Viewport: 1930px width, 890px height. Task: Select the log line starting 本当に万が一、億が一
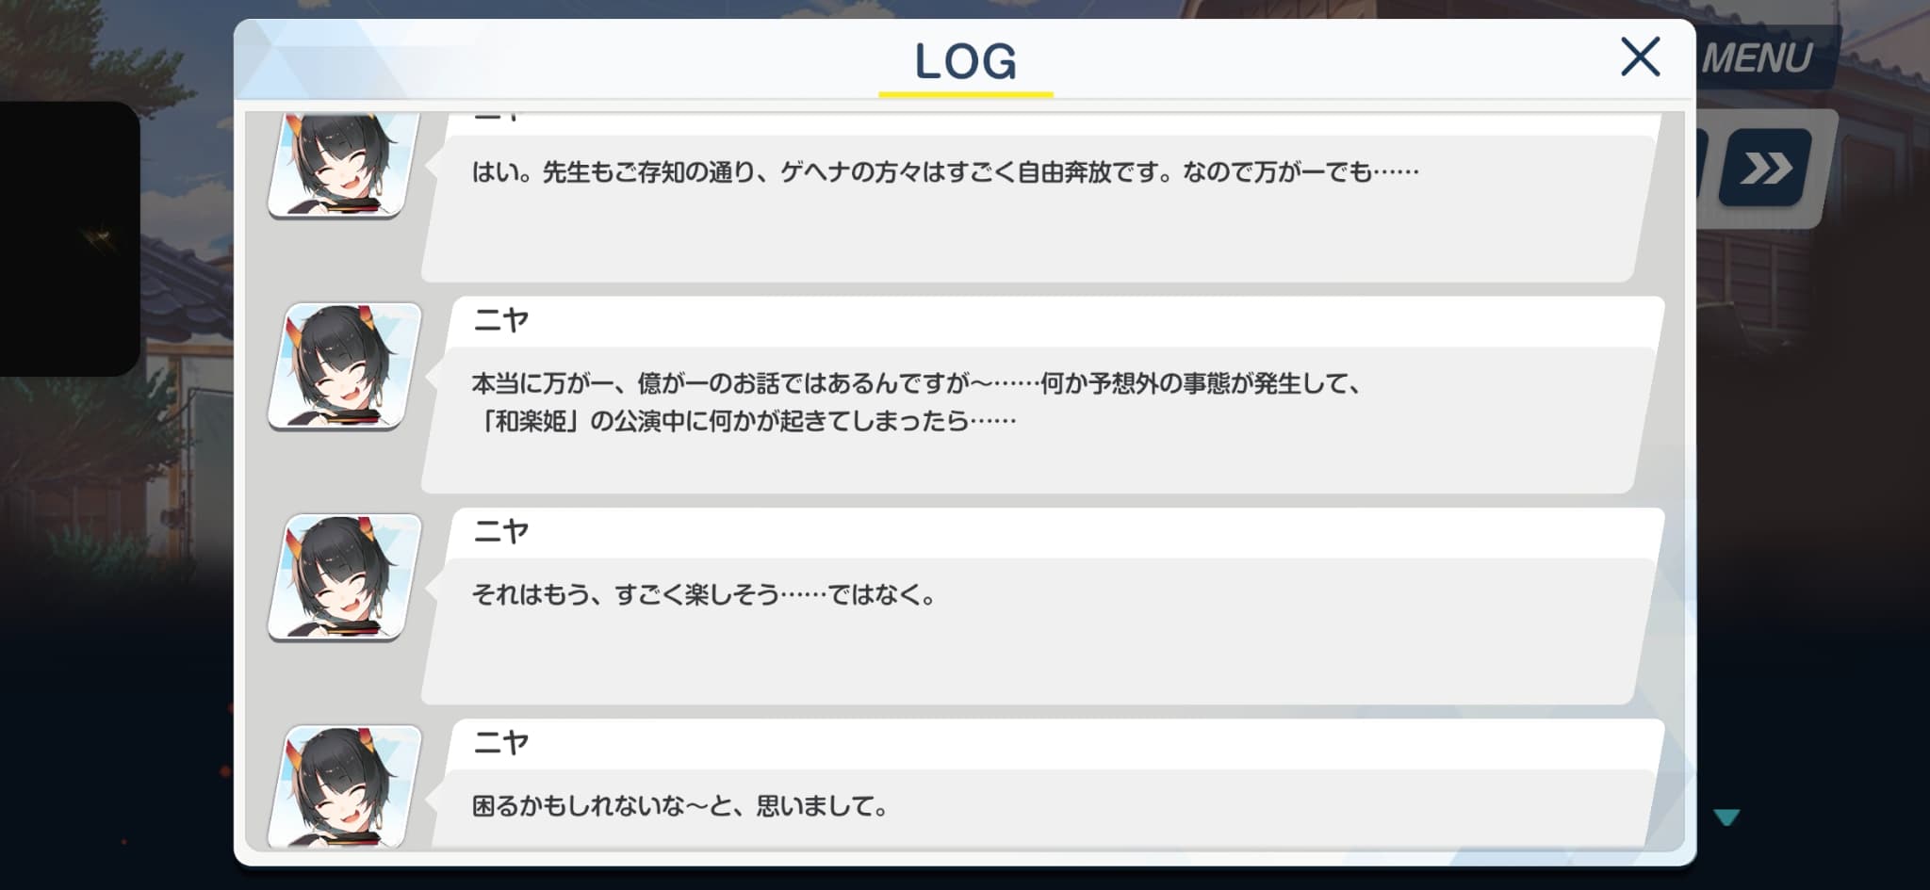pyautogui.click(x=917, y=402)
